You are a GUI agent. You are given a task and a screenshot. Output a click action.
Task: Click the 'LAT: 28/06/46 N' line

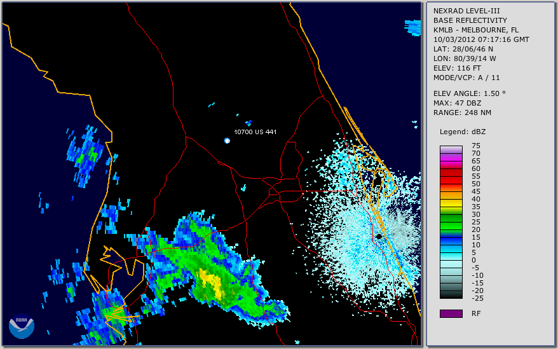tap(463, 49)
